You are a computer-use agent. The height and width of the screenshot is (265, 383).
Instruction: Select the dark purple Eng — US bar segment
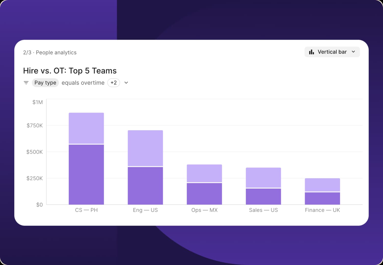pyautogui.click(x=145, y=186)
